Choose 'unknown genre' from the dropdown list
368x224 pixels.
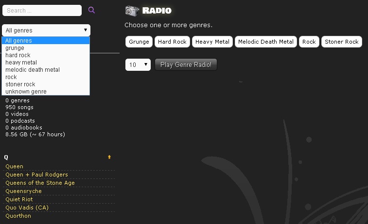pos(26,92)
